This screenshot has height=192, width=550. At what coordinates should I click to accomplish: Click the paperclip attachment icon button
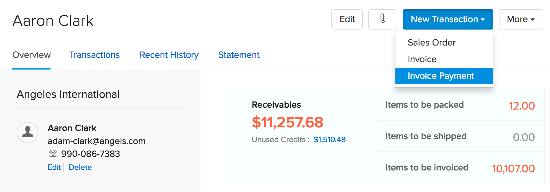click(x=382, y=19)
